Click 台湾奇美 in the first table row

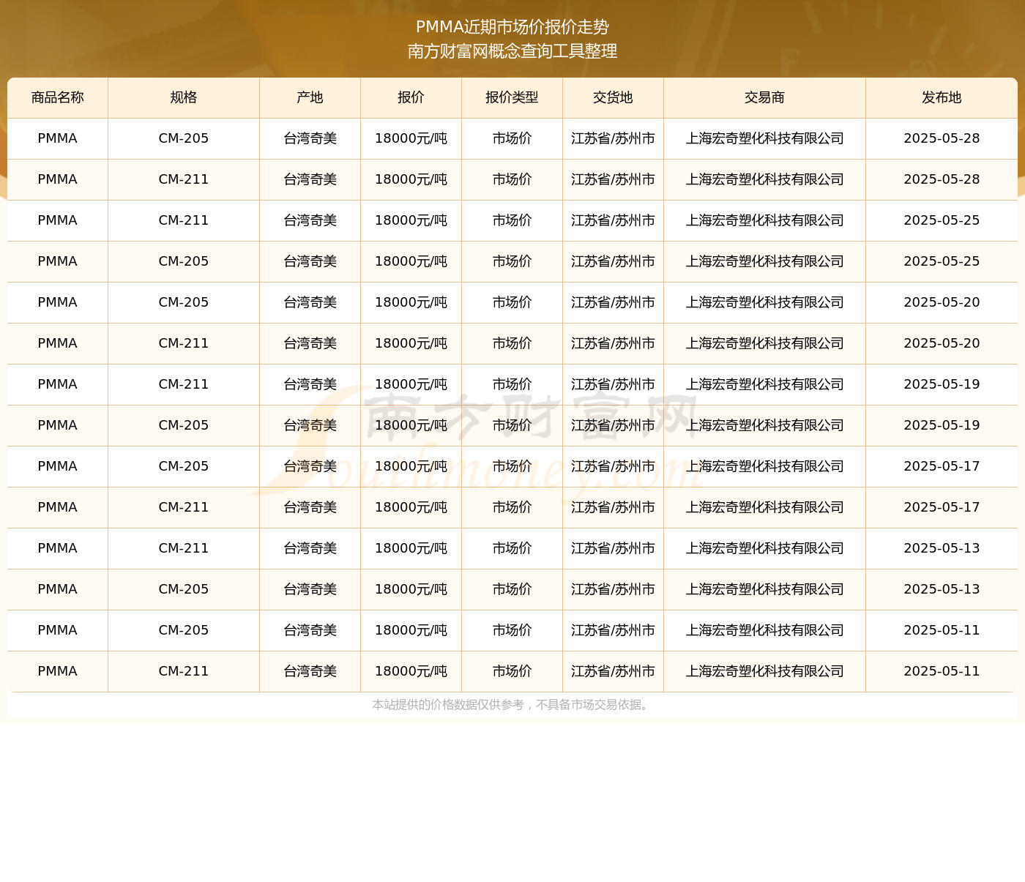(310, 138)
